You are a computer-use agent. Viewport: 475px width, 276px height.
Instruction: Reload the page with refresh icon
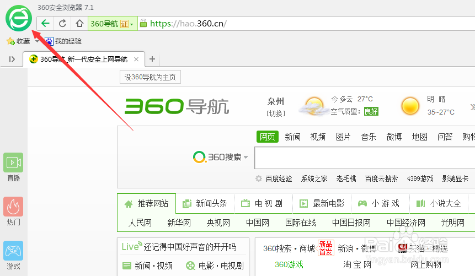coord(62,23)
